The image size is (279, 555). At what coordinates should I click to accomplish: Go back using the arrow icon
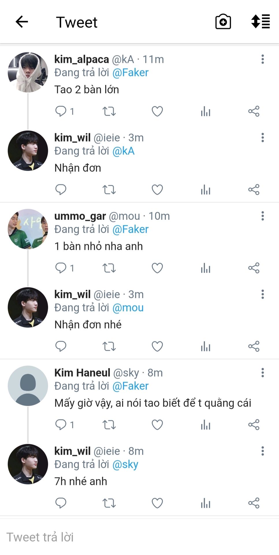[22, 22]
